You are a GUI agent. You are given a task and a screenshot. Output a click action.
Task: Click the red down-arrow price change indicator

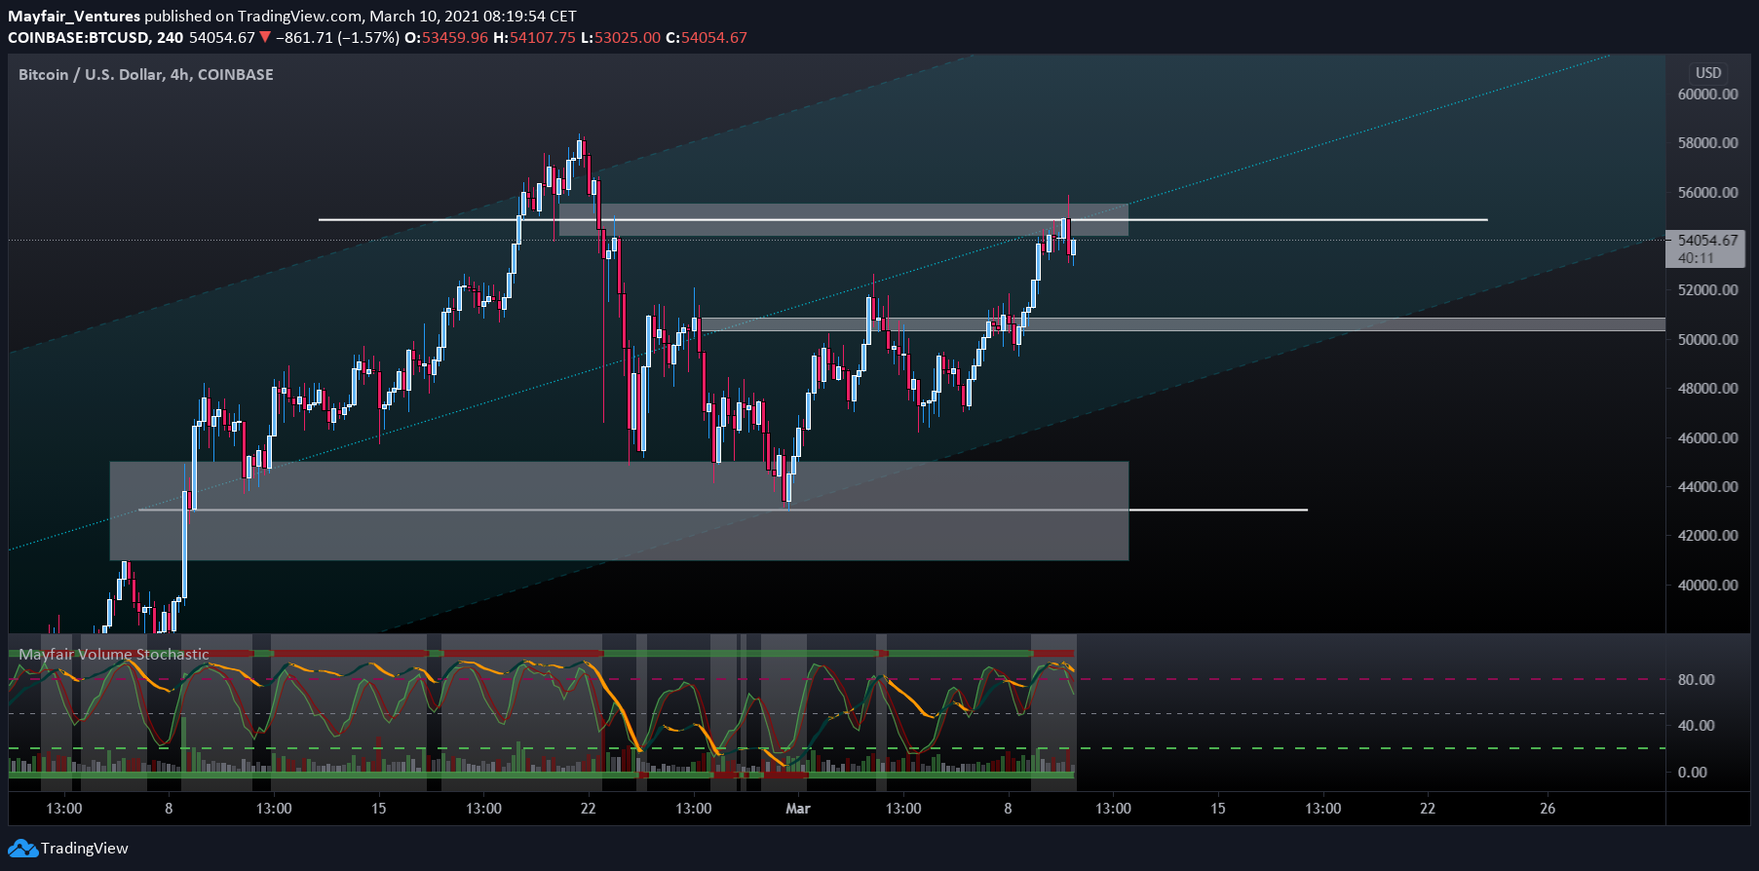tap(265, 37)
